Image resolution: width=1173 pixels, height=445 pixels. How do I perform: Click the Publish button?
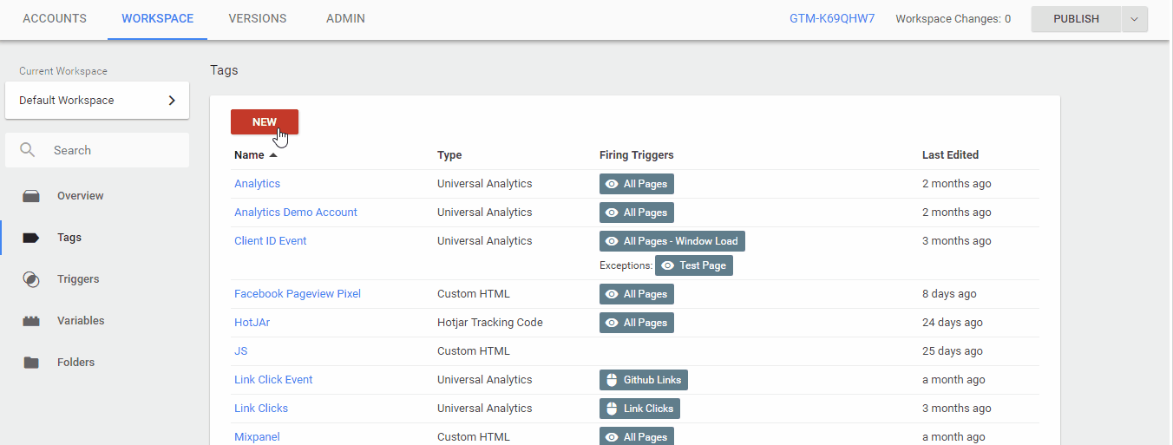1076,19
